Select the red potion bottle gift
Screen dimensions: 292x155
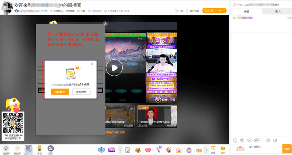169,150
